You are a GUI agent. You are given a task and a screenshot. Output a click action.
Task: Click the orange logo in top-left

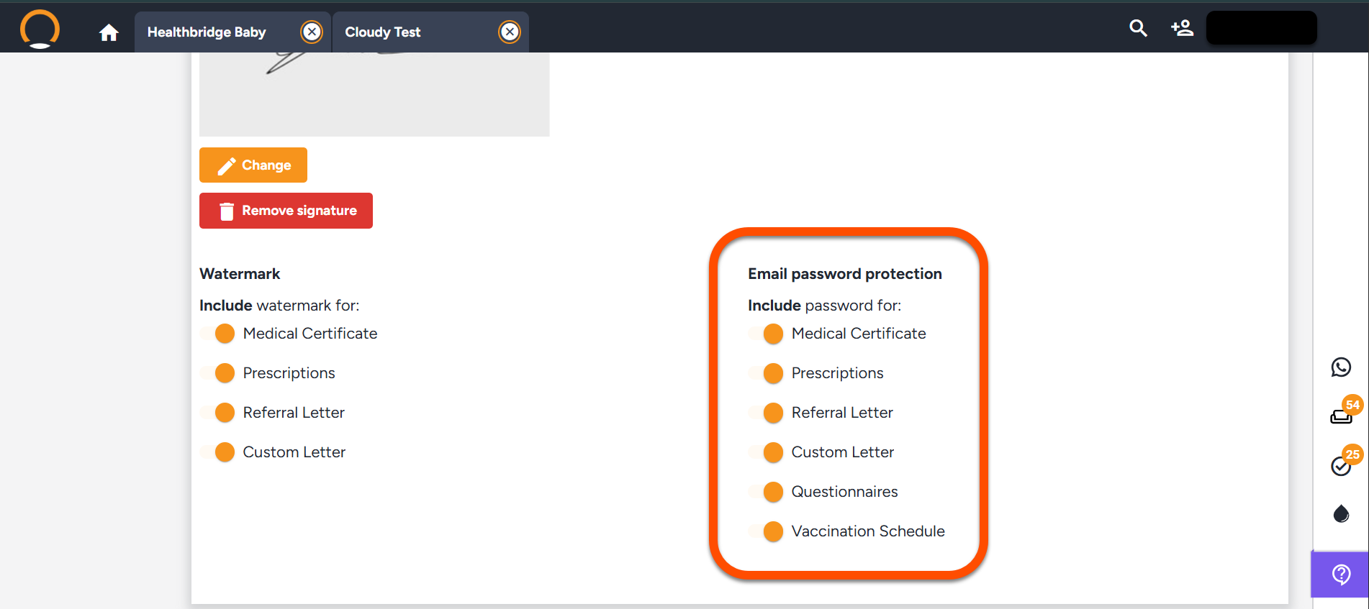click(40, 29)
